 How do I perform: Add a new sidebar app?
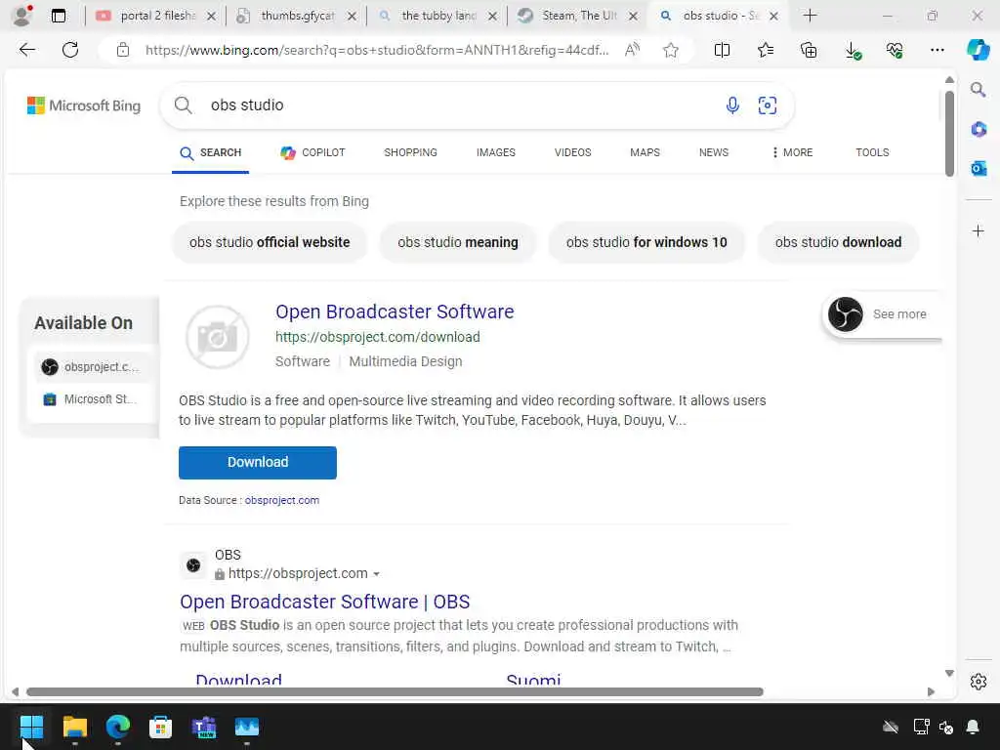tap(979, 230)
